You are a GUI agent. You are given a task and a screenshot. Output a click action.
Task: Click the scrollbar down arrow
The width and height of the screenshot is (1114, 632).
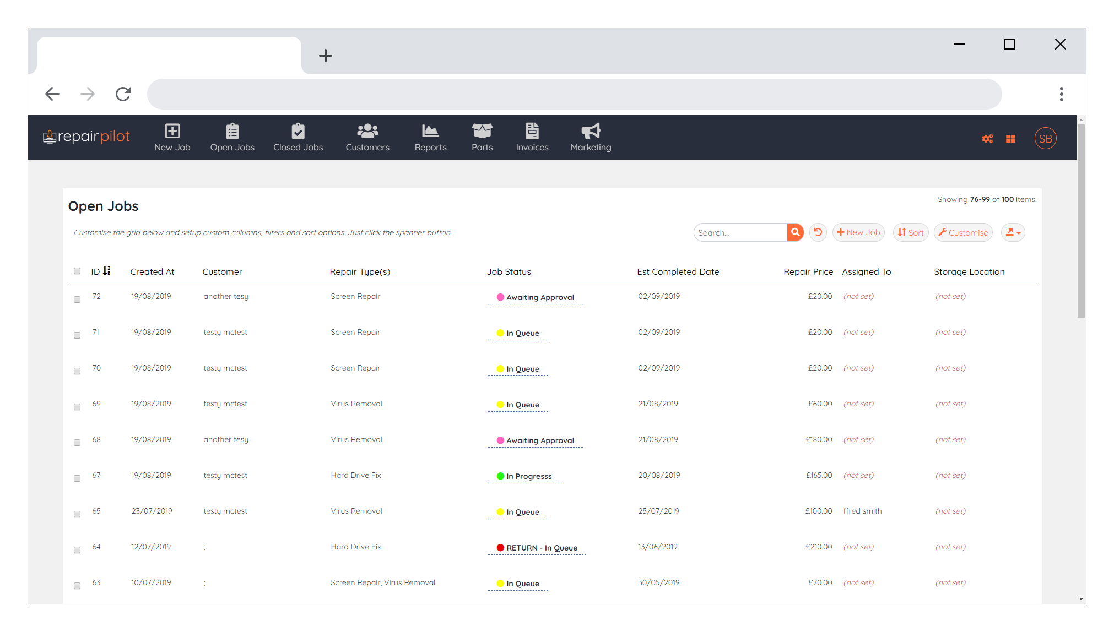[1081, 599]
